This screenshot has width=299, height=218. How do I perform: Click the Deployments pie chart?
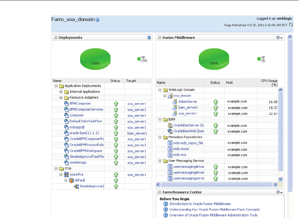click(95, 59)
